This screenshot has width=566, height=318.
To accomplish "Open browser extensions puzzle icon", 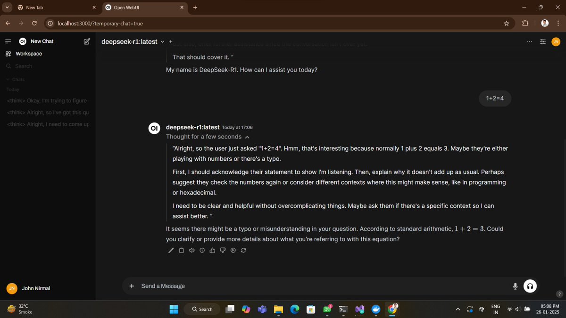I will pos(525,23).
